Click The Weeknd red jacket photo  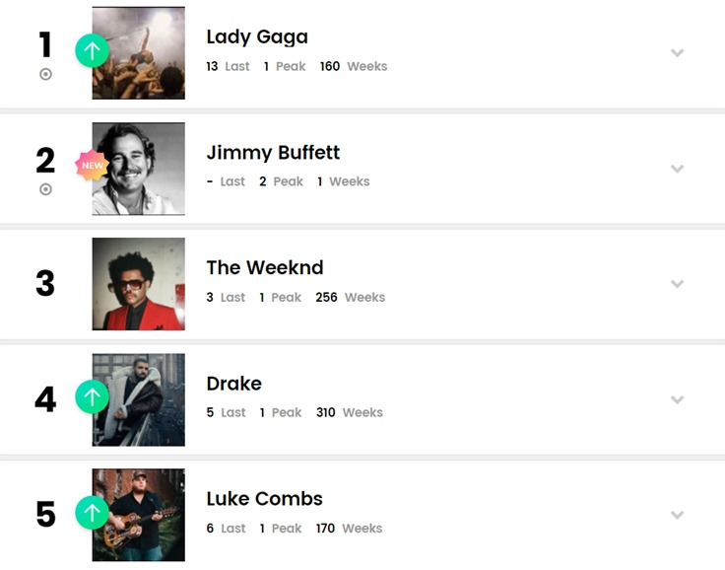click(x=139, y=284)
